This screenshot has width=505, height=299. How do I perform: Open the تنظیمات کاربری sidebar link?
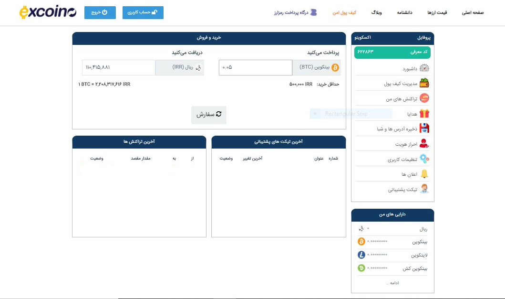[402, 160]
